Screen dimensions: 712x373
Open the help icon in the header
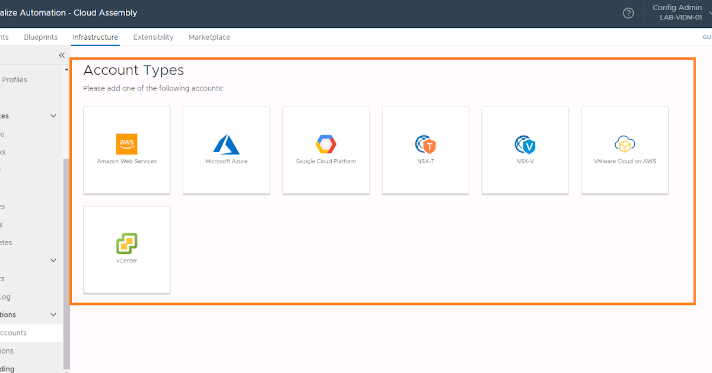[x=628, y=12]
